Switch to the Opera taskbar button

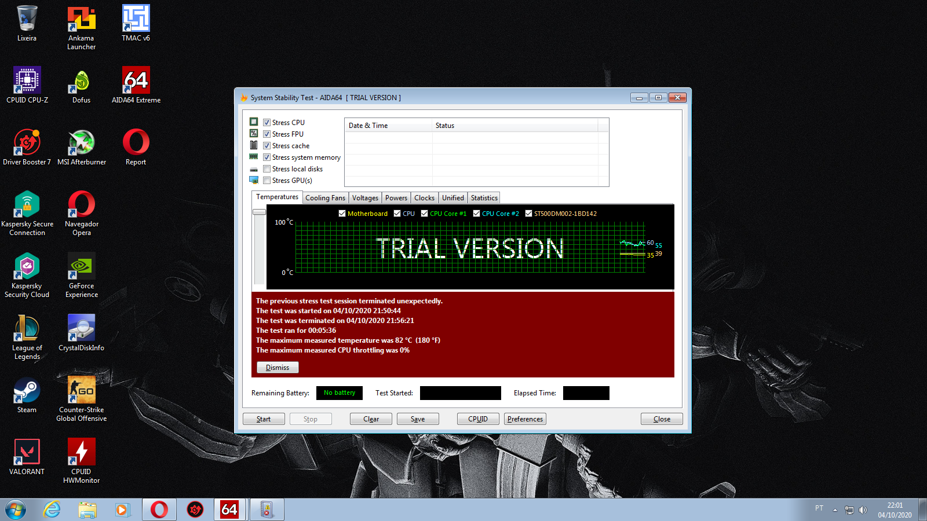tap(159, 510)
